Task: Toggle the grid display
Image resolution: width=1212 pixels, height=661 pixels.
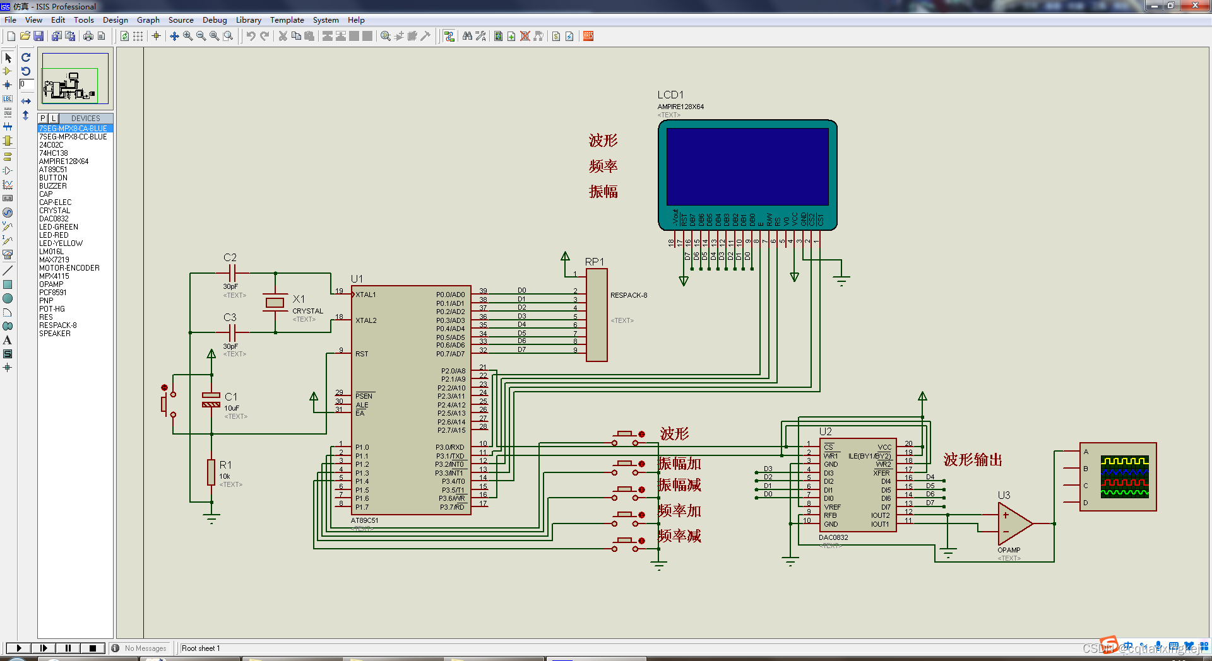Action: (x=138, y=36)
